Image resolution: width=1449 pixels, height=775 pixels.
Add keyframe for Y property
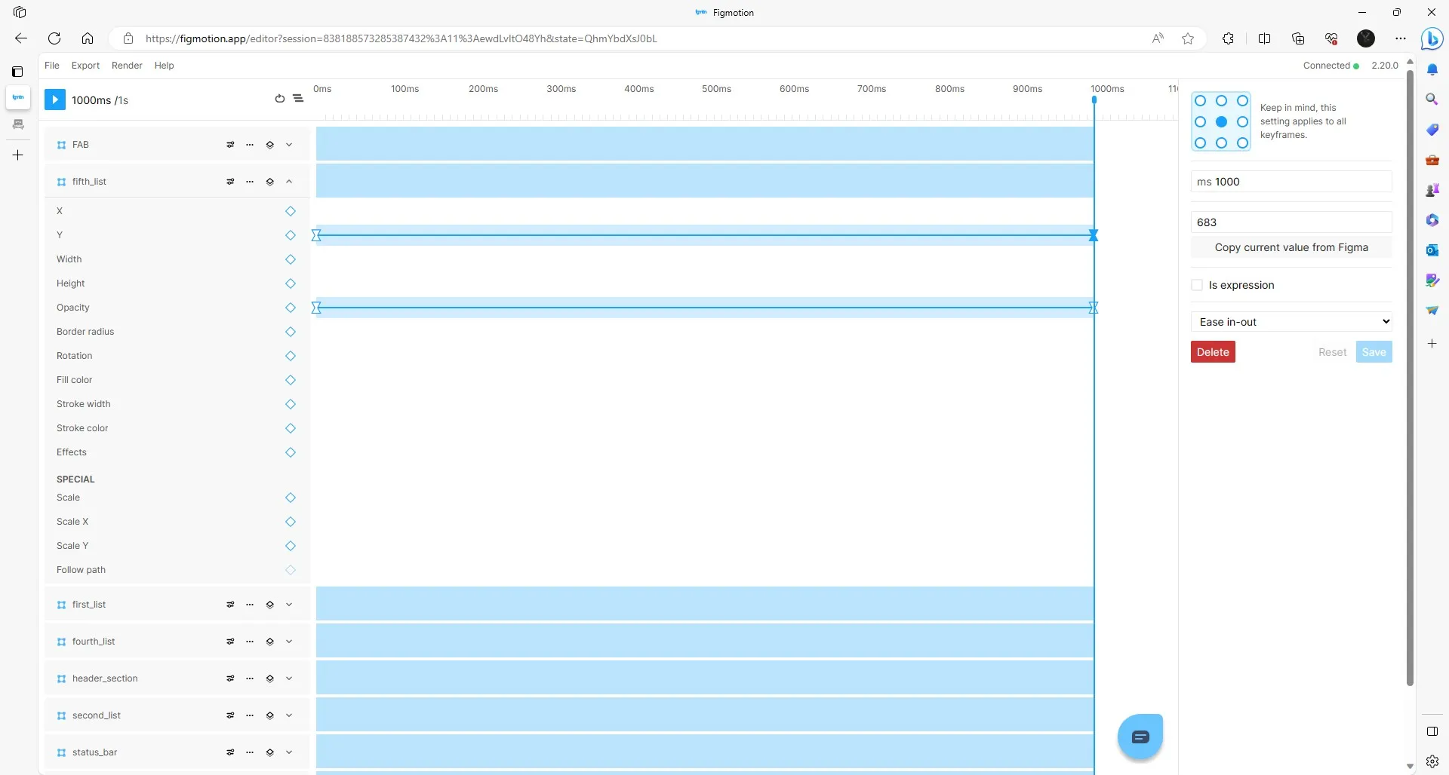click(x=291, y=235)
